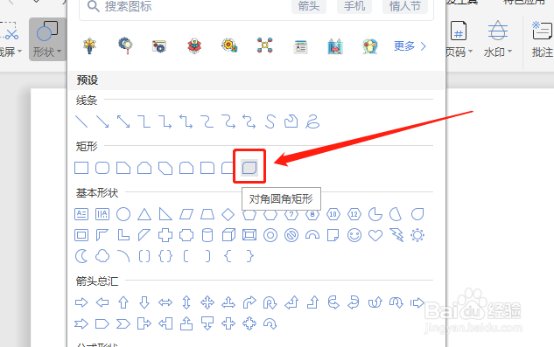Select the oval basic shape
The image size is (554, 347).
pos(123,214)
